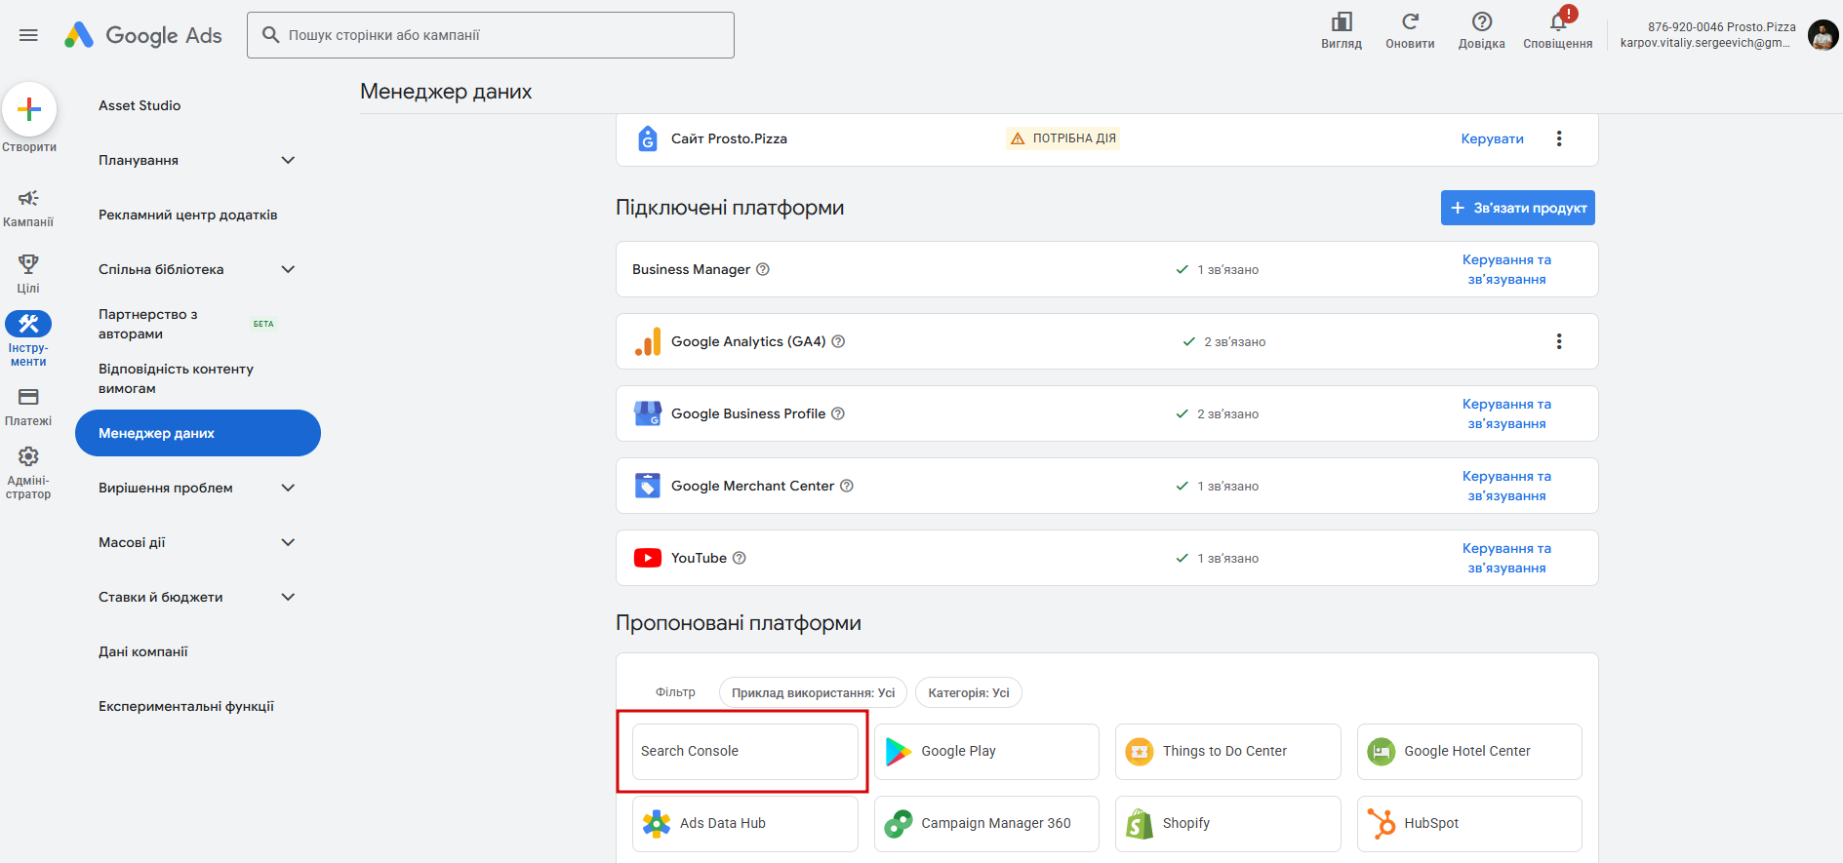Screen dimensions: 1843x863
Task: Click help icon next to Google Business Profile
Action: click(838, 413)
